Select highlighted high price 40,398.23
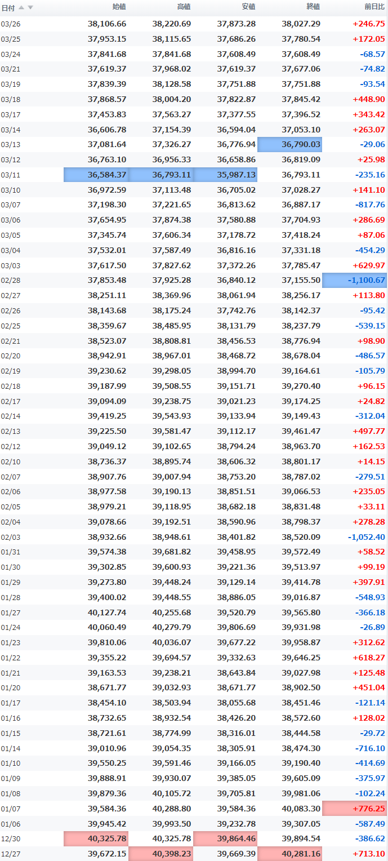The width and height of the screenshot is (388, 861). (x=160, y=854)
